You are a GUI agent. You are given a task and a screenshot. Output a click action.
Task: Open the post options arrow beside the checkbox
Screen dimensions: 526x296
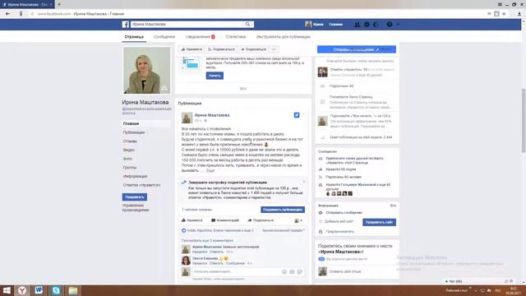pyautogui.click(x=303, y=115)
